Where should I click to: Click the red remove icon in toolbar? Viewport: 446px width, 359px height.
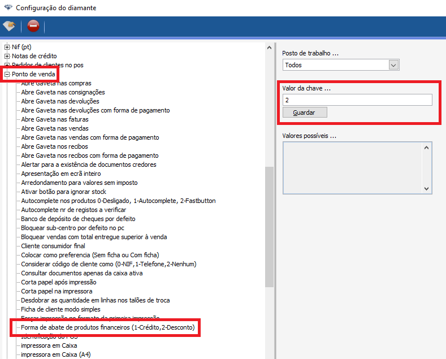click(33, 26)
